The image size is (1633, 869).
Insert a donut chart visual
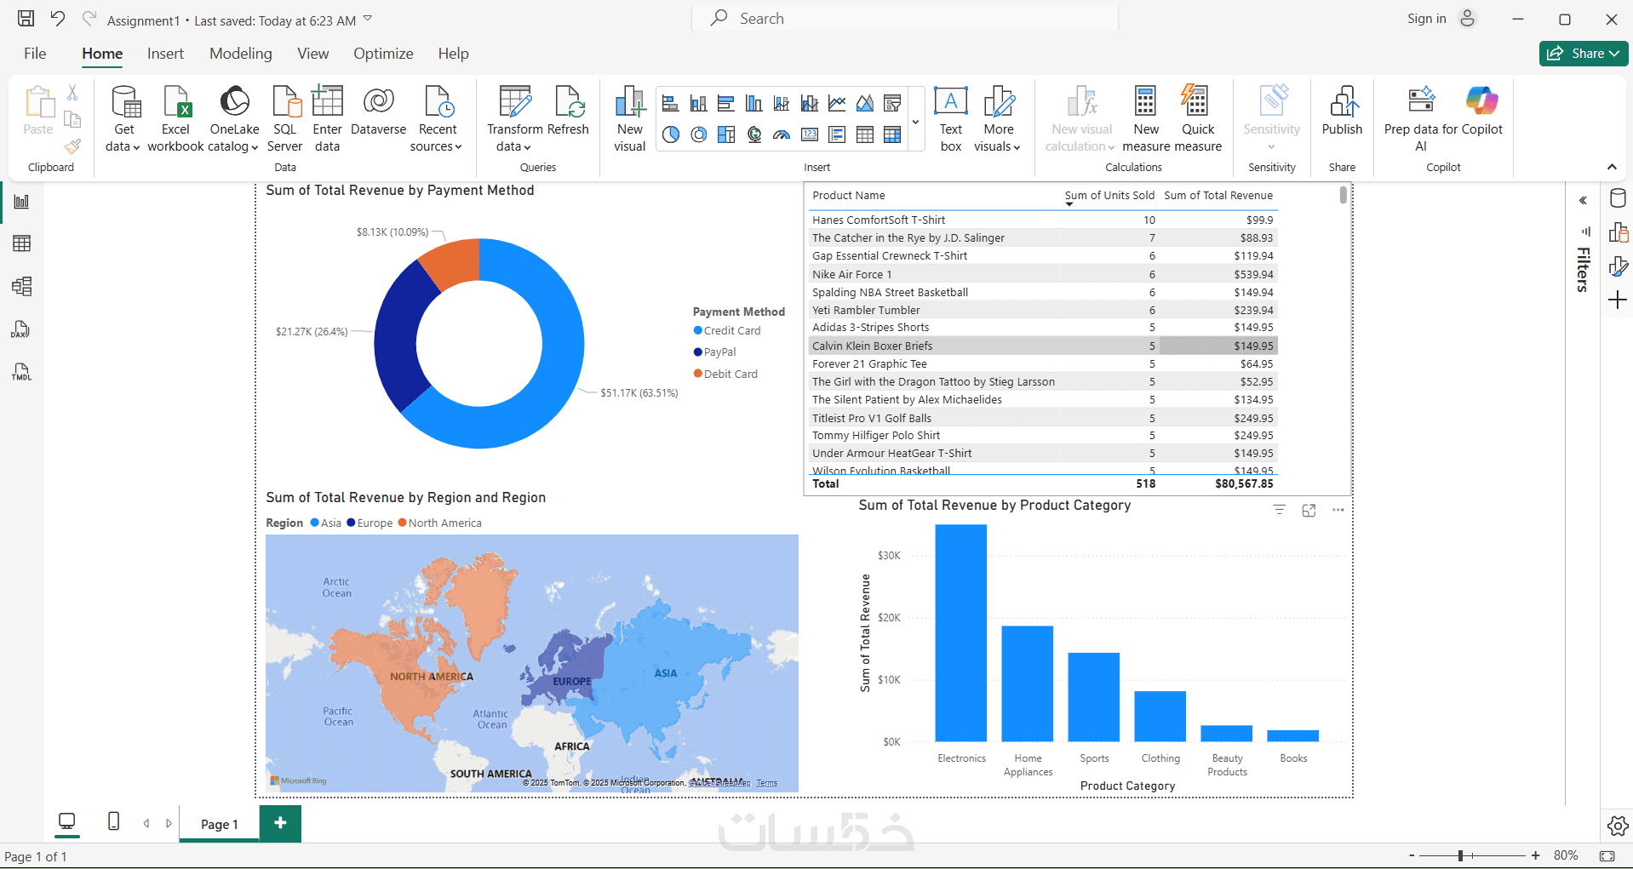698,134
